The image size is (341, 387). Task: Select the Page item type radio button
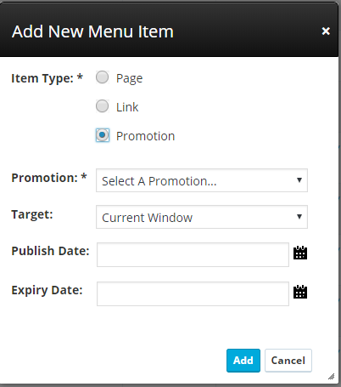(x=102, y=77)
